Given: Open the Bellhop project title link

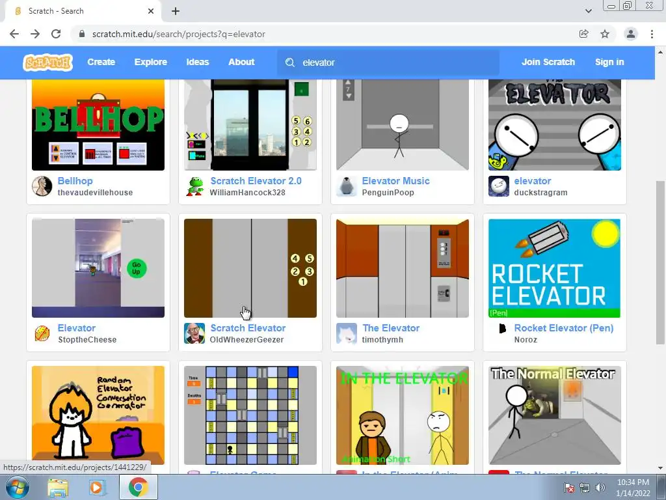Looking at the screenshot, I should tap(75, 181).
